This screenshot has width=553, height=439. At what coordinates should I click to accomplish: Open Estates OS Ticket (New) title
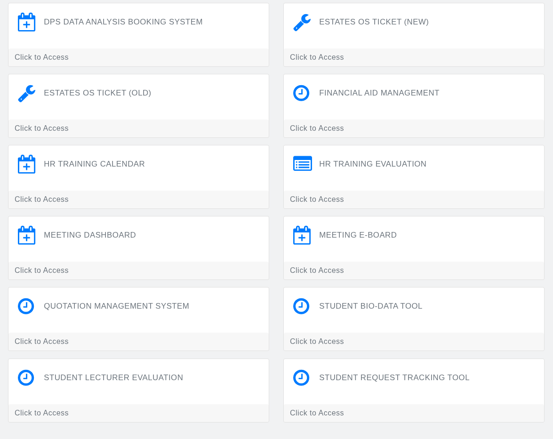pyautogui.click(x=374, y=22)
